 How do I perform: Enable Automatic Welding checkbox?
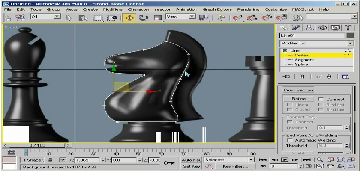point(290,140)
